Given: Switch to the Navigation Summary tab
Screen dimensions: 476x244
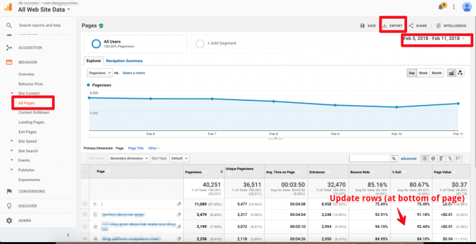Looking at the screenshot, I should coord(124,61).
